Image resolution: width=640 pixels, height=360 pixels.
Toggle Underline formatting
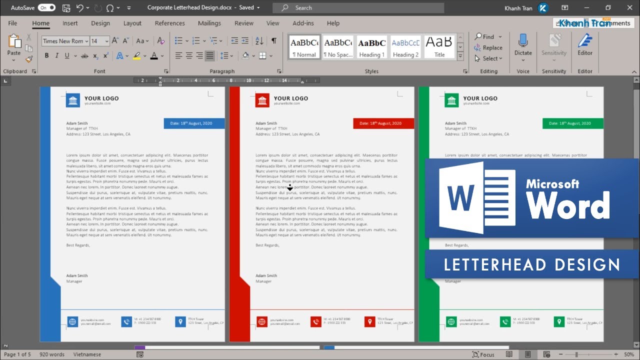click(68, 56)
